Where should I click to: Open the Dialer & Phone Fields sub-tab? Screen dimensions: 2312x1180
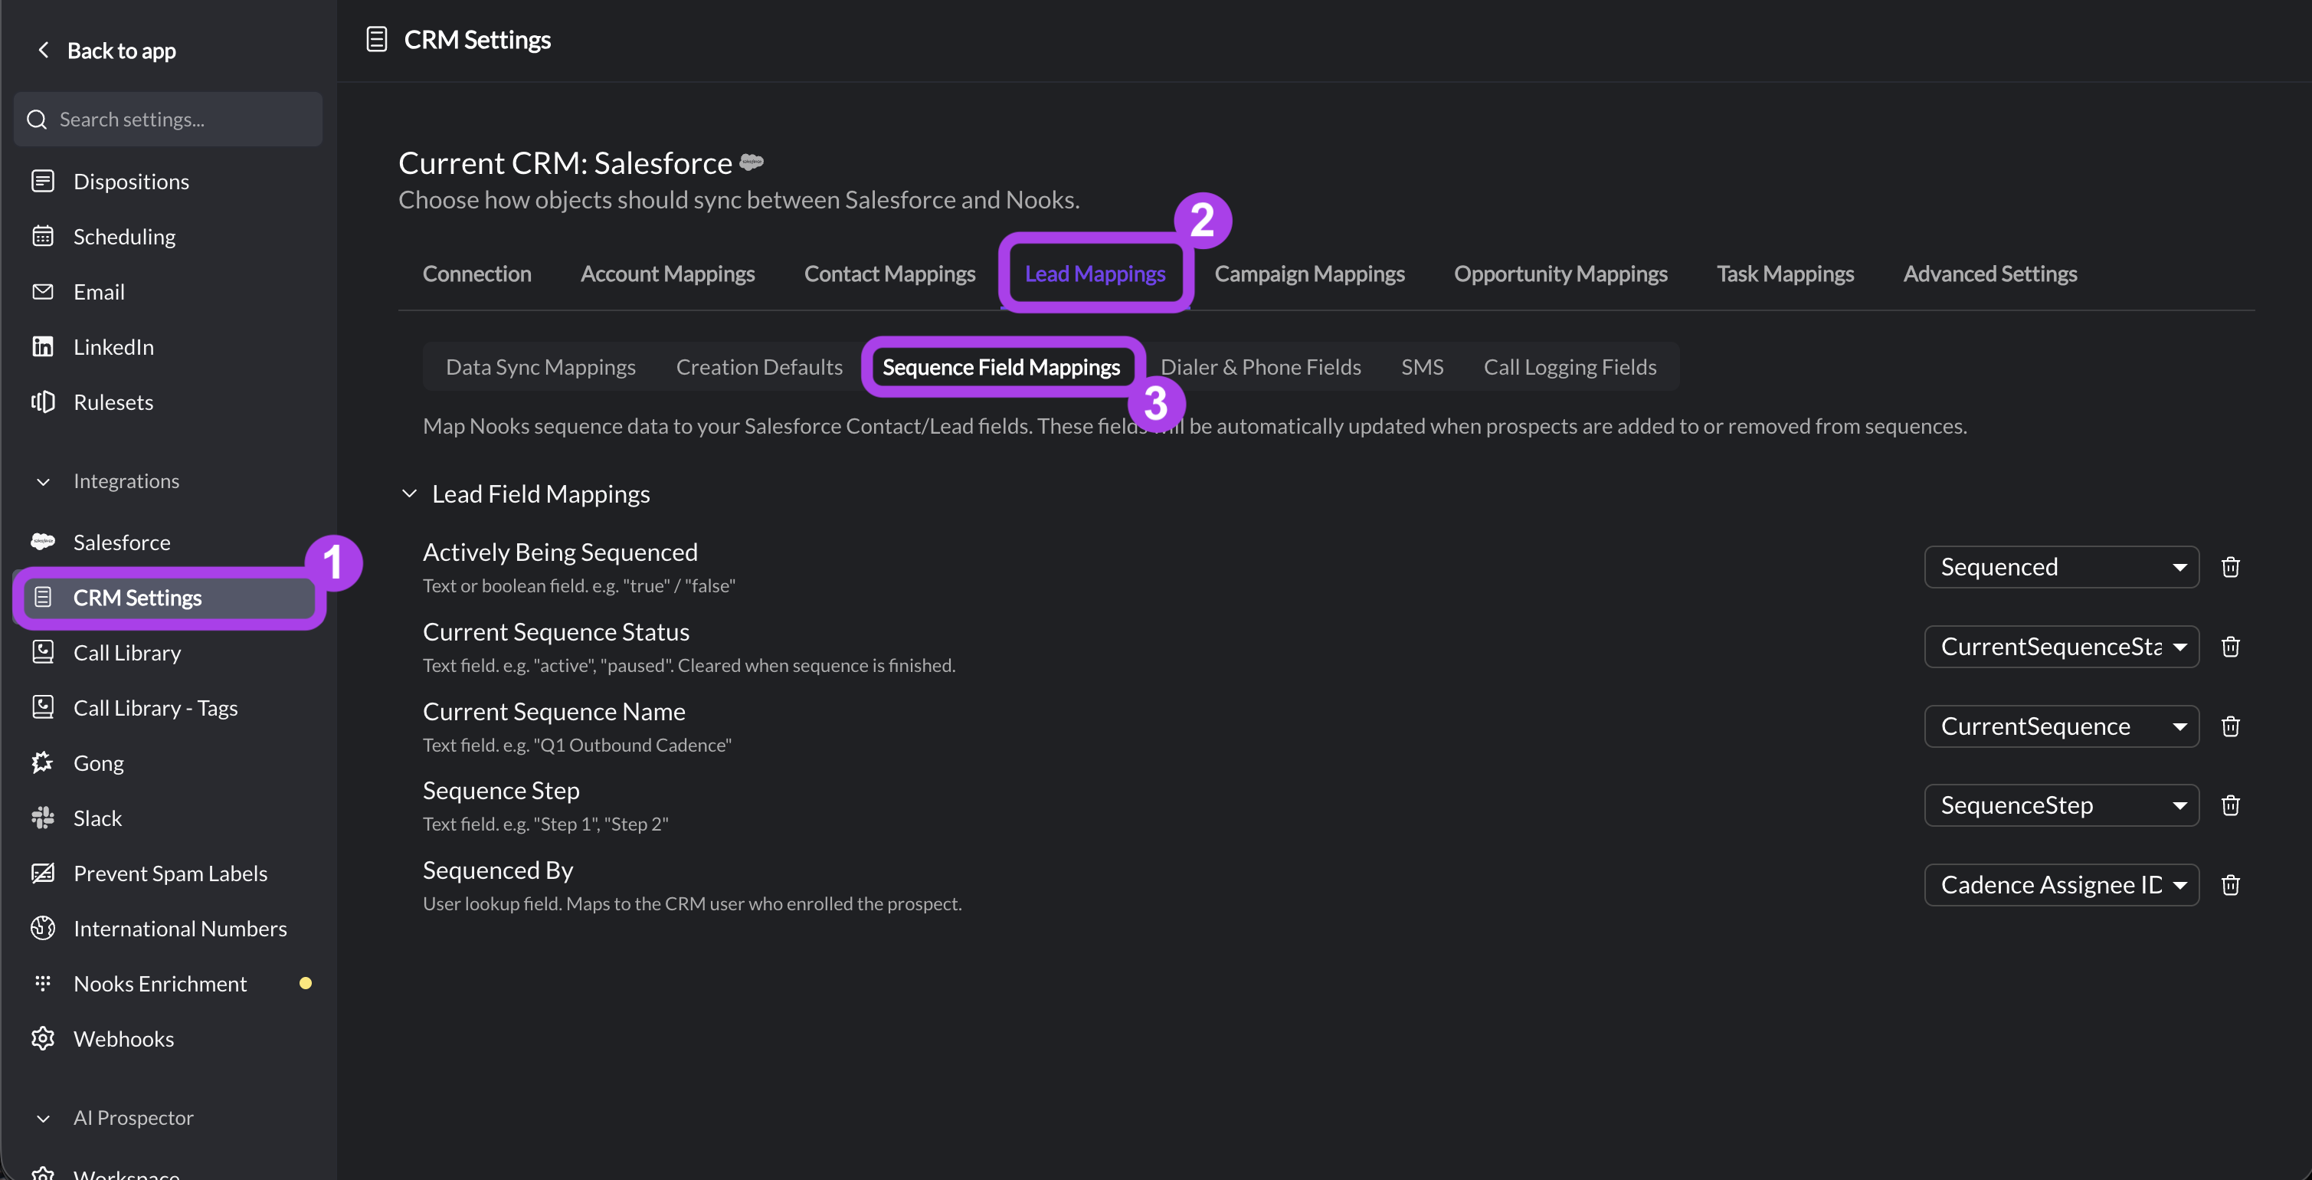point(1260,367)
